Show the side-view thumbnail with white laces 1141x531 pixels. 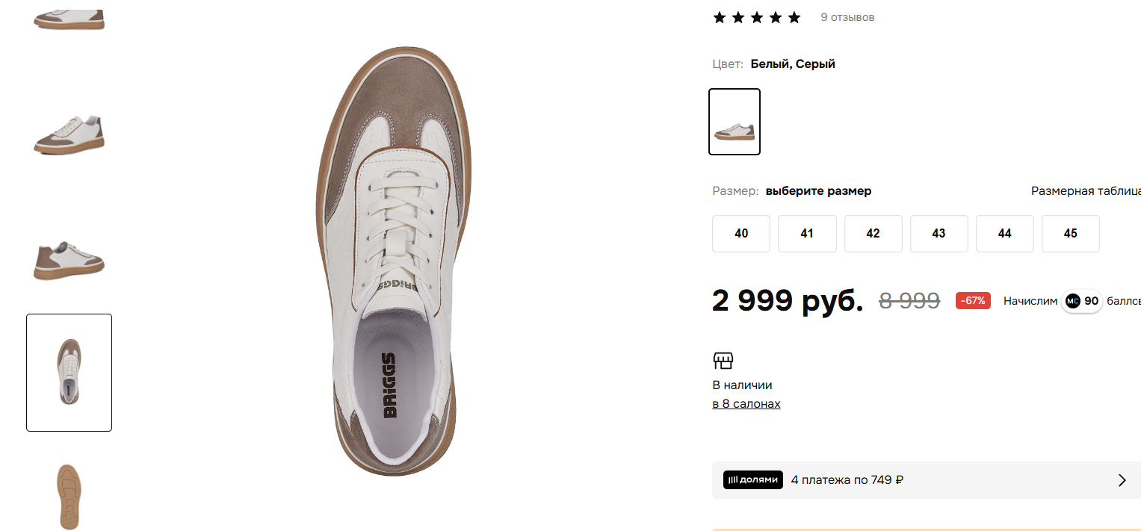click(x=69, y=134)
